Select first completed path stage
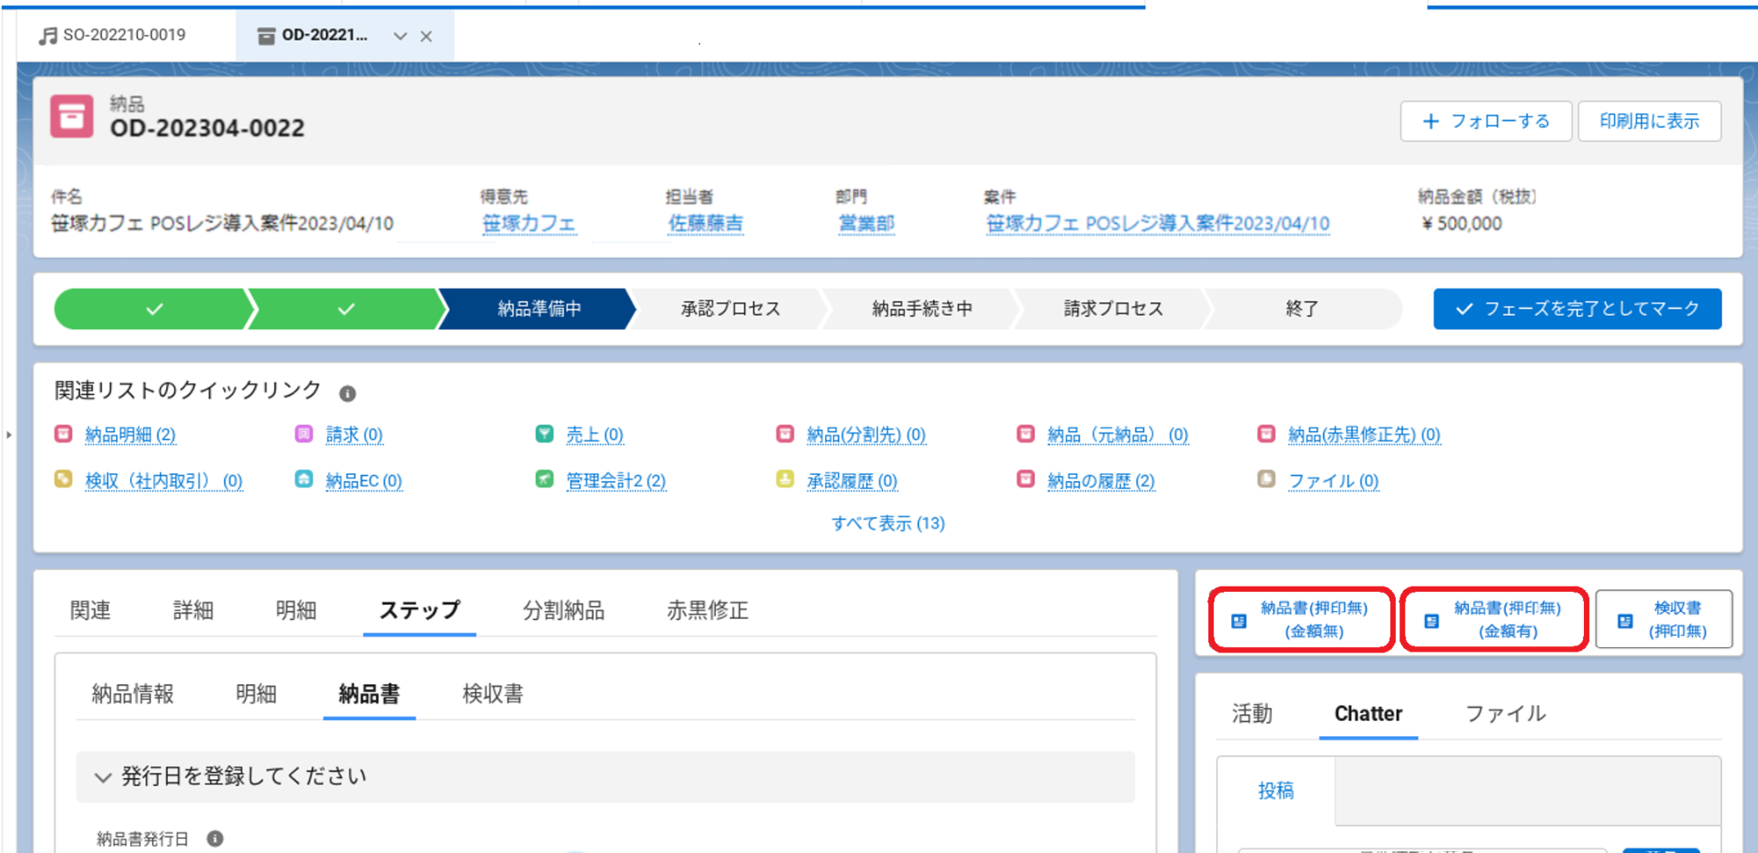This screenshot has width=1758, height=853. (x=152, y=309)
